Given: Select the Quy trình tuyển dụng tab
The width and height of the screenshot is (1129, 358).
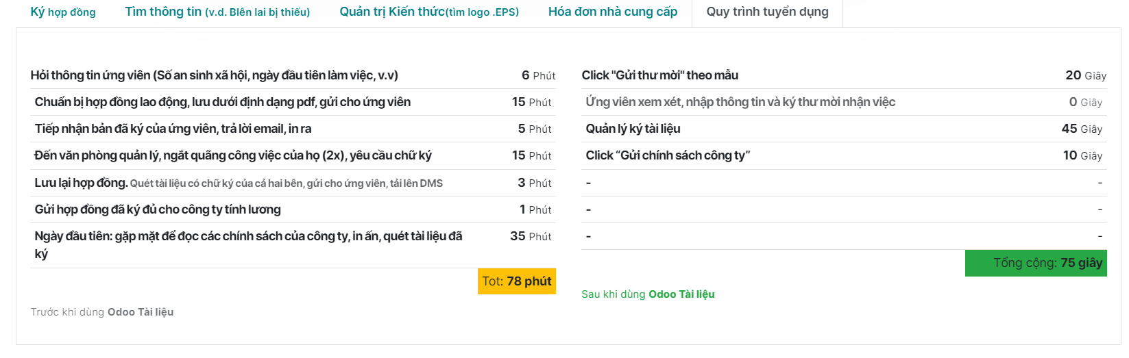Looking at the screenshot, I should [767, 12].
